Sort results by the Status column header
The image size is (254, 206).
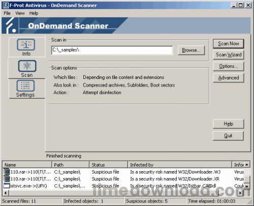108,164
